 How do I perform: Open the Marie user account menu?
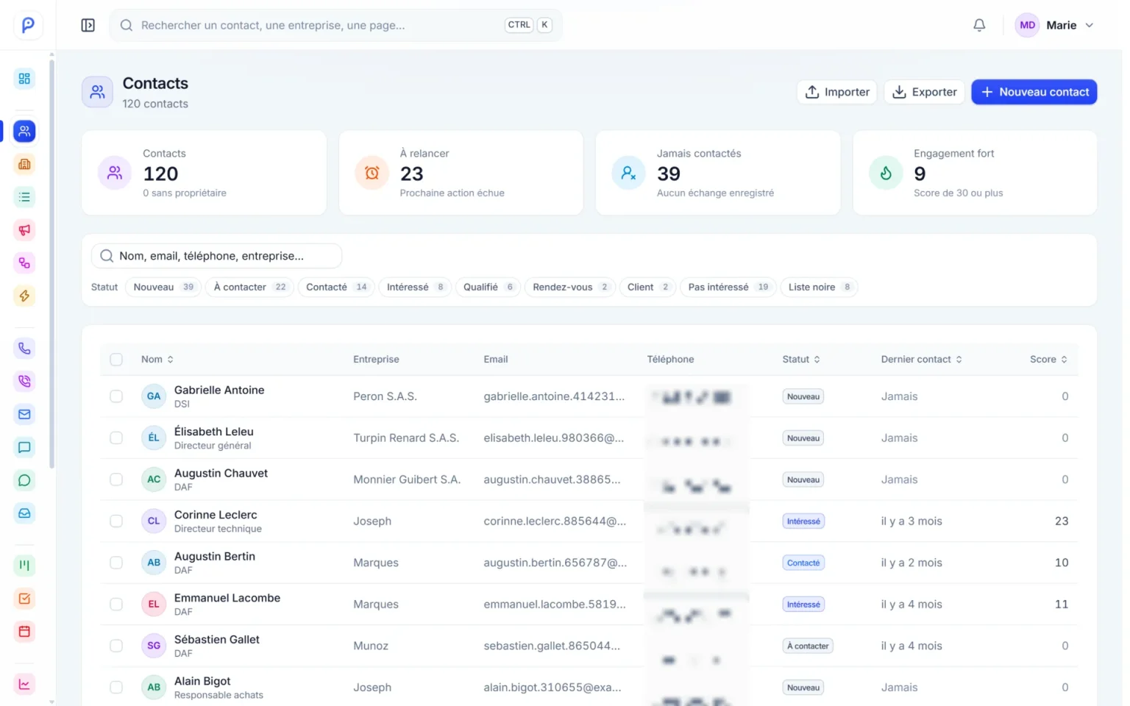1055,25
